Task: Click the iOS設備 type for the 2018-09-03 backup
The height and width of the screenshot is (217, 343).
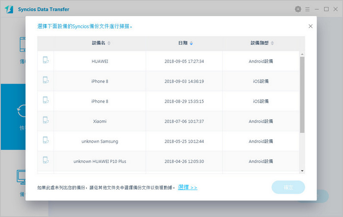Action: pyautogui.click(x=261, y=81)
